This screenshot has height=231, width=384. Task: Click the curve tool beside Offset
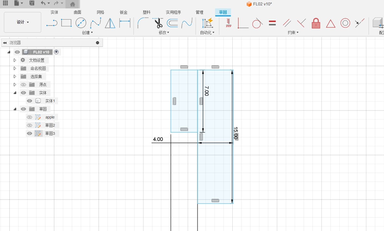pyautogui.click(x=187, y=23)
